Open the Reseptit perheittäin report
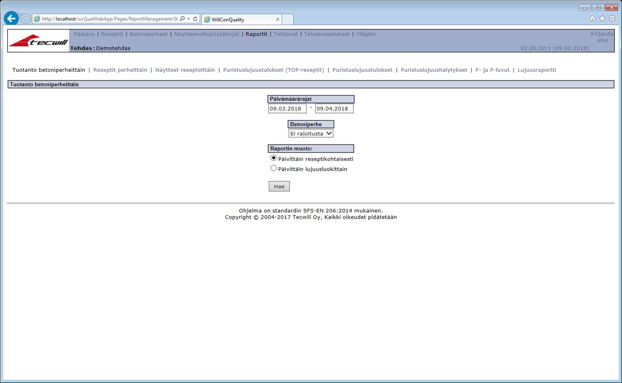 click(120, 70)
